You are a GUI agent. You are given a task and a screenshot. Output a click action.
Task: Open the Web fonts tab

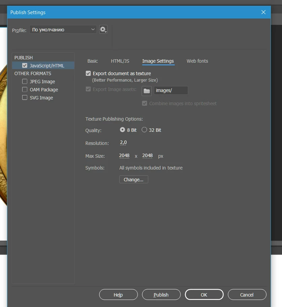pos(197,61)
